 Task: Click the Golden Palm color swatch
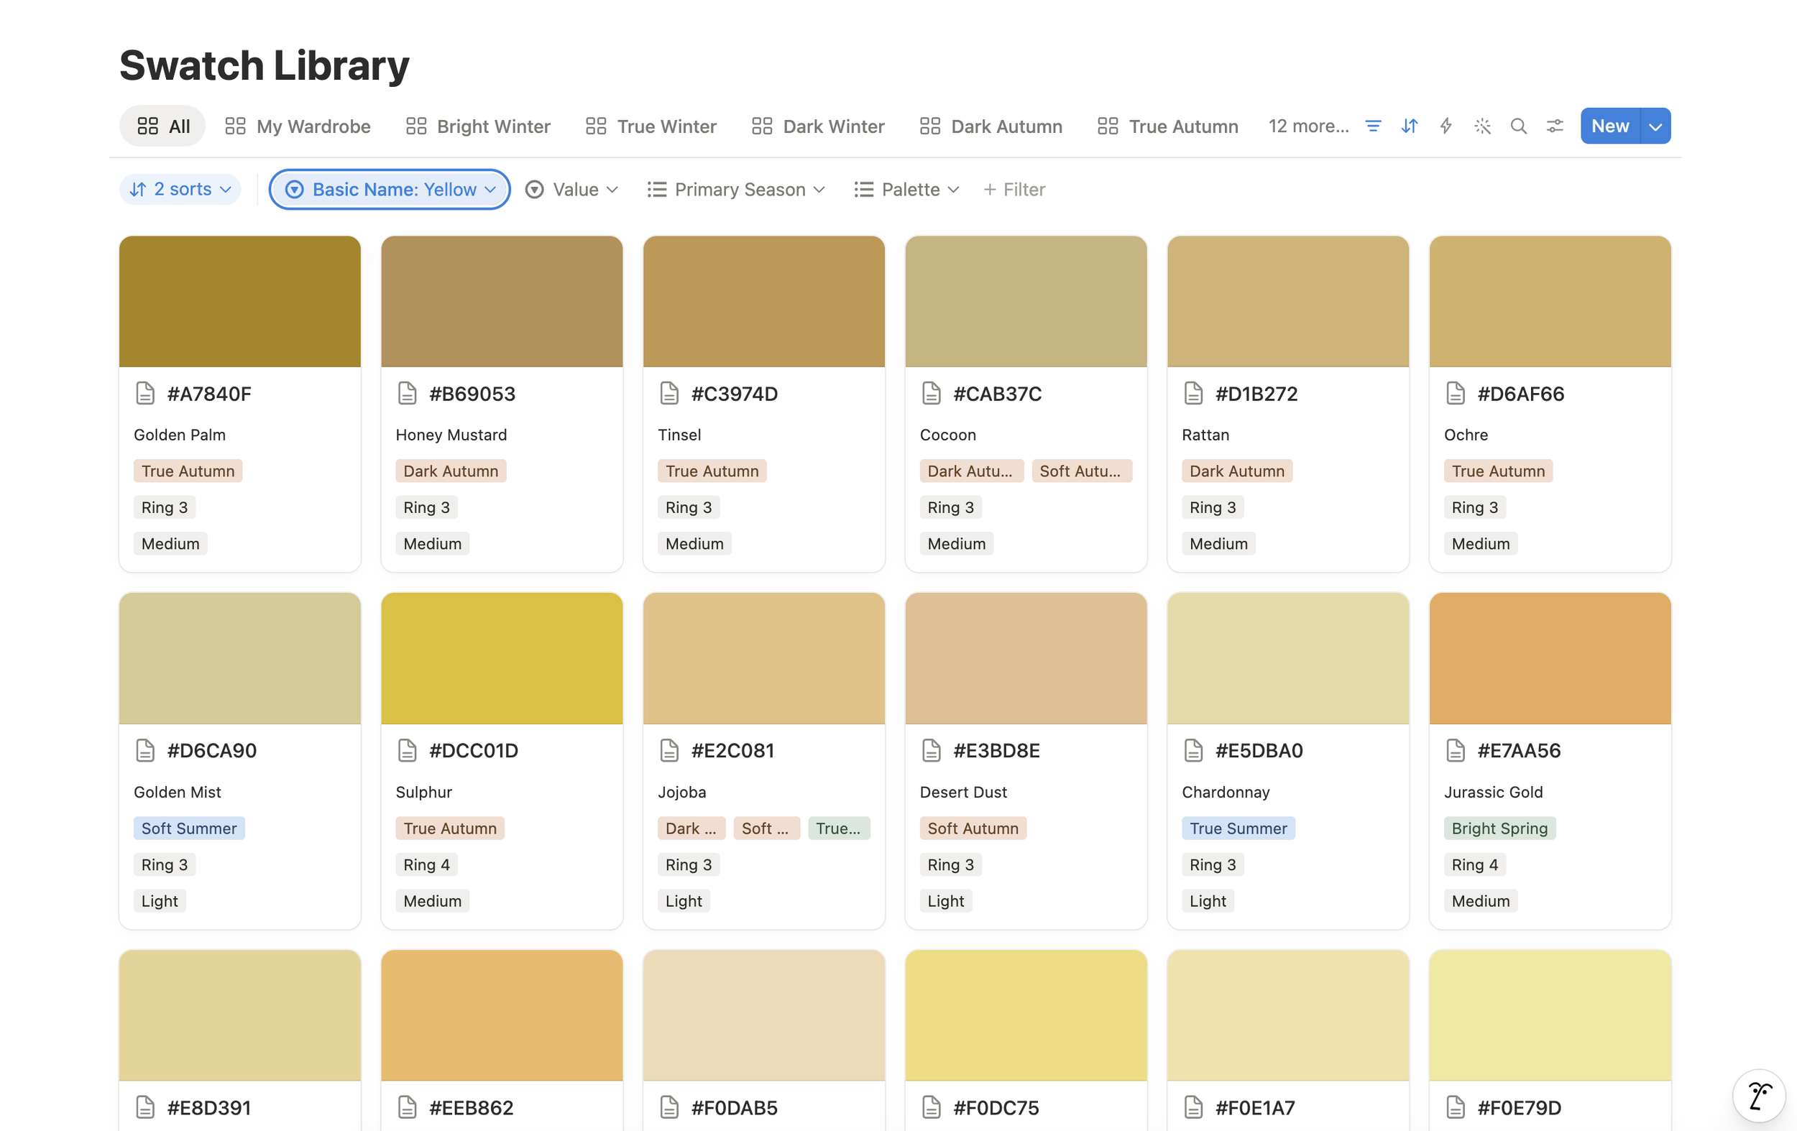(239, 301)
